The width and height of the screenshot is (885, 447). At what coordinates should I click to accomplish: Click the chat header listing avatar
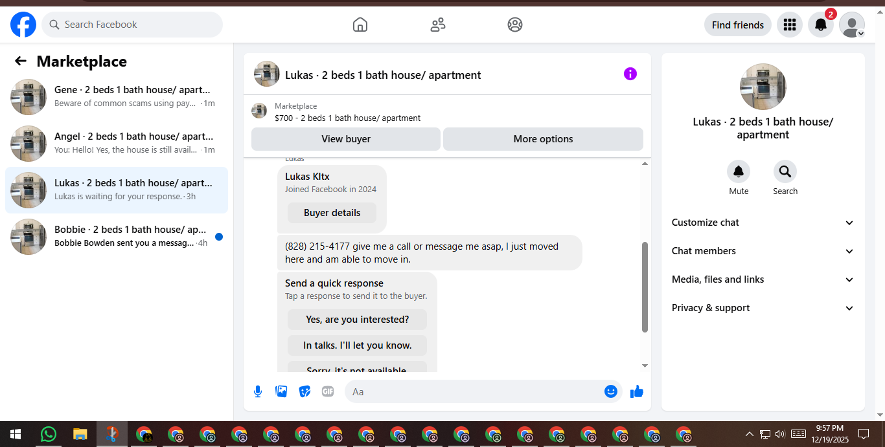pyautogui.click(x=267, y=74)
